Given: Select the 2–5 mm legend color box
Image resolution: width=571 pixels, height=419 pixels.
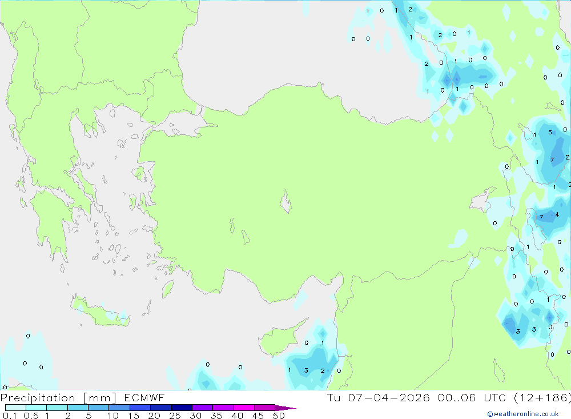Looking at the screenshot, I should click(x=78, y=408).
